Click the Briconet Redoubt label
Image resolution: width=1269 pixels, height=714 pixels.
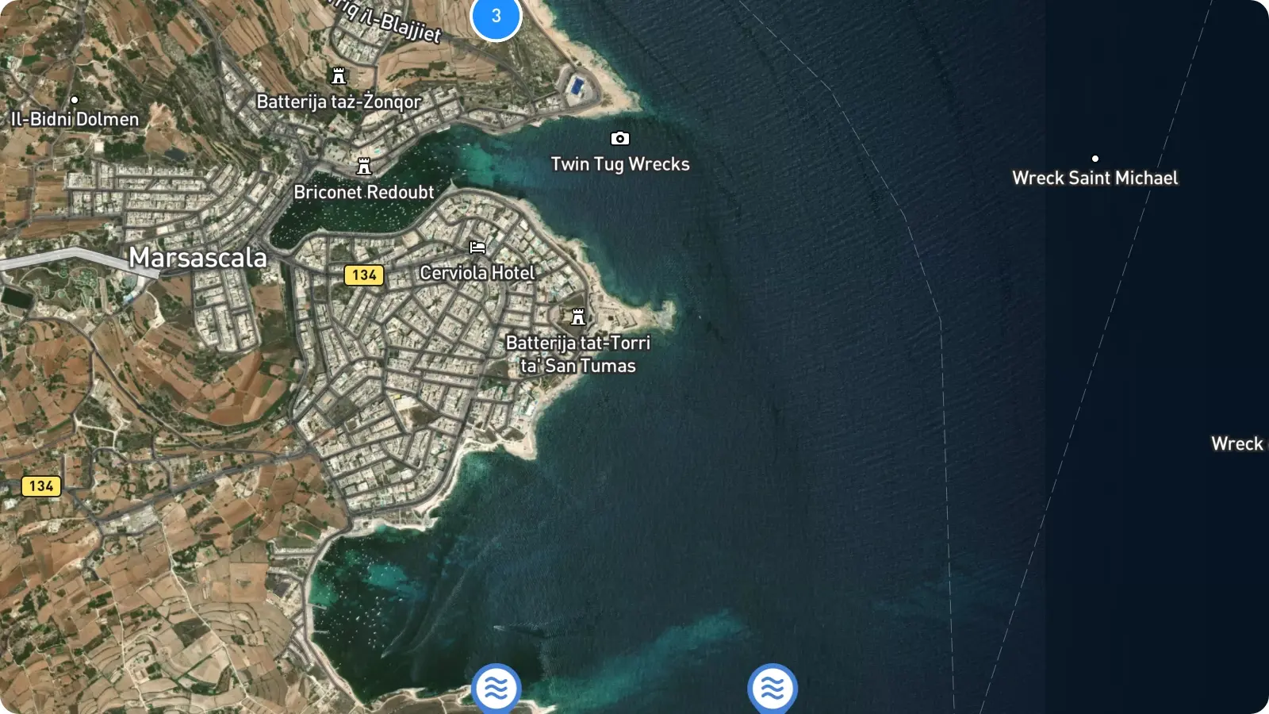pos(364,192)
